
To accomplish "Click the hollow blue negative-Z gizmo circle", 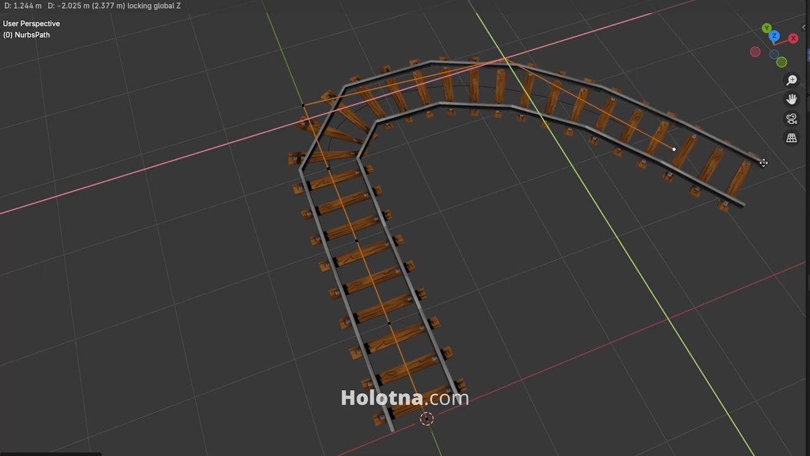I will tap(774, 54).
